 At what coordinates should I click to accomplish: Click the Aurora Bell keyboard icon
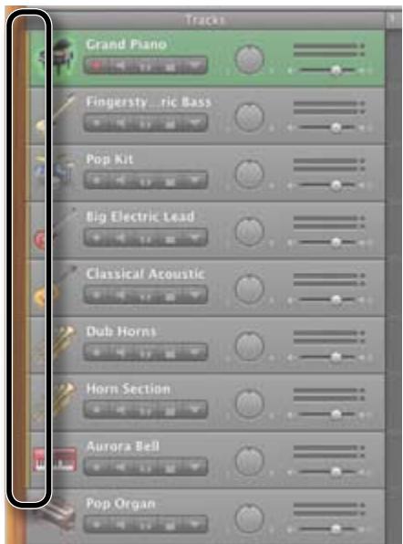(x=55, y=459)
